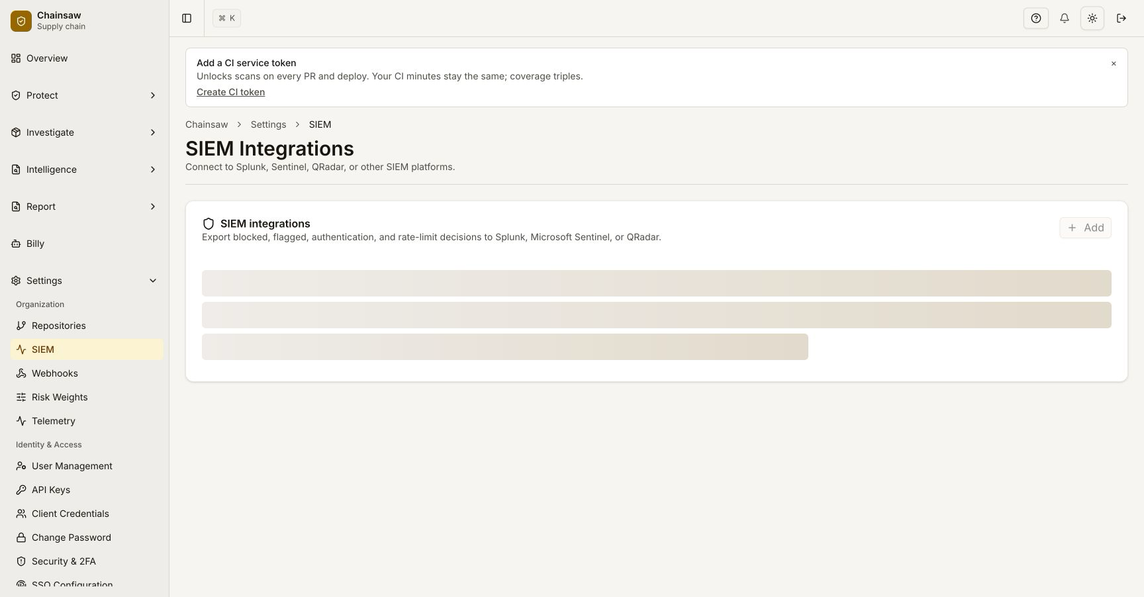Go to Telemetry settings

tap(87, 421)
